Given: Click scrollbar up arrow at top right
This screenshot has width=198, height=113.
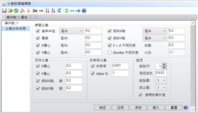Looking at the screenshot, I should 193,23.
